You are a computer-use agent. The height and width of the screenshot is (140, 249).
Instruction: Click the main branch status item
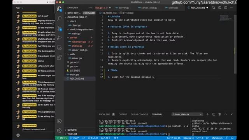[75, 138]
